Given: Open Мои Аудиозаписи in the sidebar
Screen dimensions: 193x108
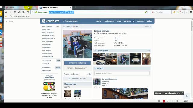Looking at the screenshot, I should click(48, 39).
